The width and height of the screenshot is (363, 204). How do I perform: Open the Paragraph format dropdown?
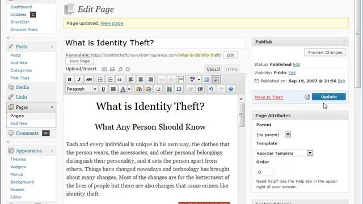[82, 89]
